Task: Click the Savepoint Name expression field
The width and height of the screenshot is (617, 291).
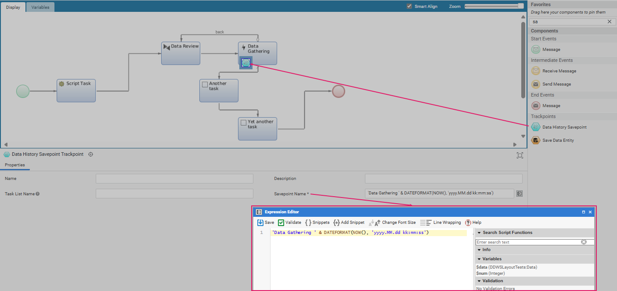Action: point(439,194)
